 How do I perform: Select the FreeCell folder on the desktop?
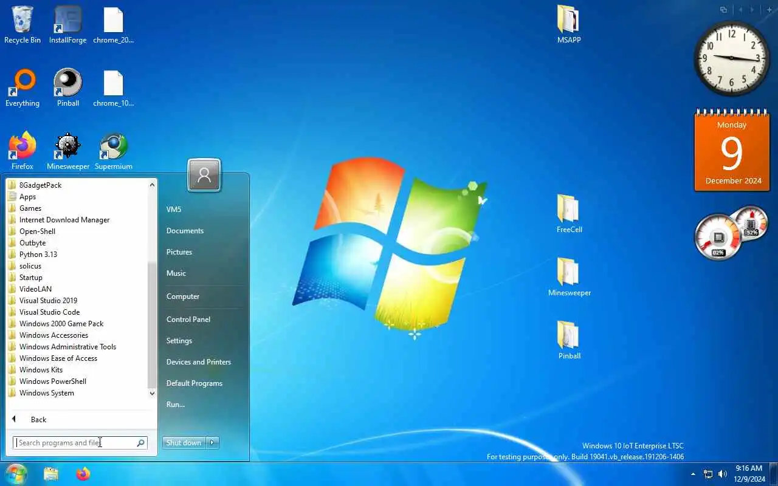click(x=569, y=214)
